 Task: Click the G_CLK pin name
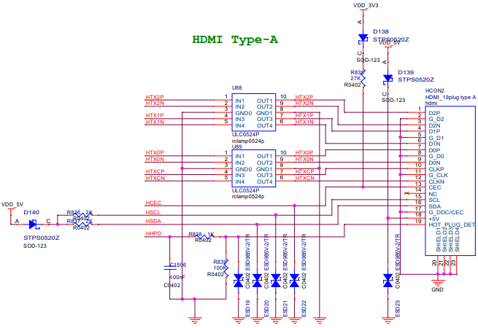point(439,175)
